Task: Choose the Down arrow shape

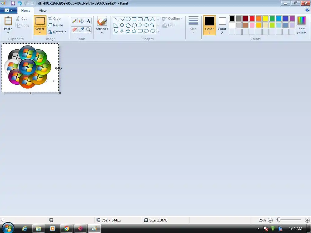Action: point(116,31)
